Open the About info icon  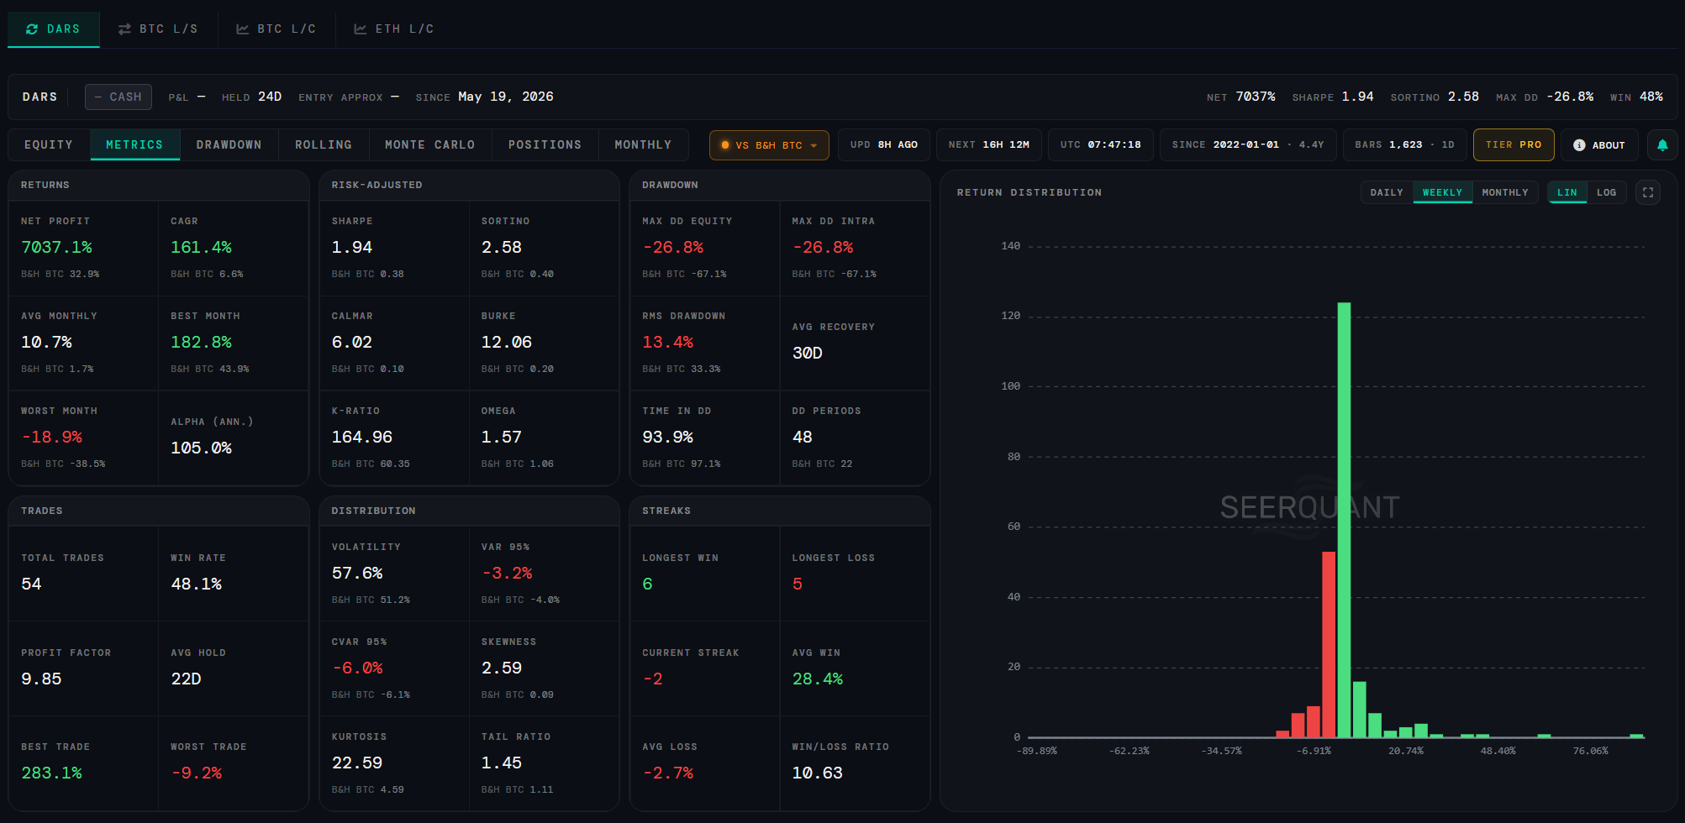click(x=1579, y=145)
